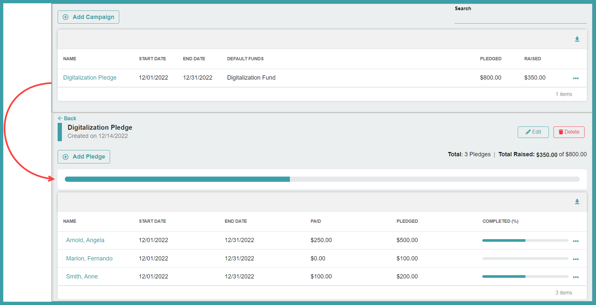
Task: Sort campaigns by RAISED header
Action: tap(532, 59)
